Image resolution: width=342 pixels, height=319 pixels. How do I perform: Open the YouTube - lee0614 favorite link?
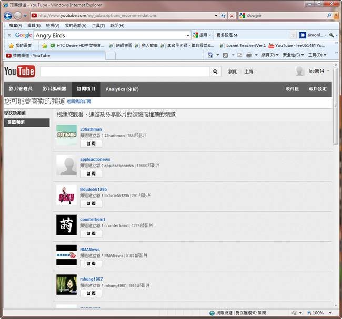[x=297, y=46]
